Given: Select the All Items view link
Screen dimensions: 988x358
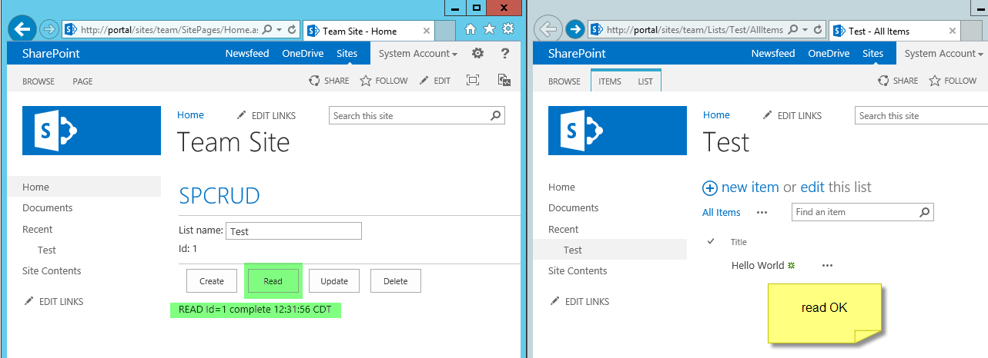Looking at the screenshot, I should click(x=722, y=213).
